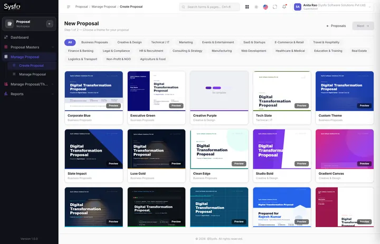The image size is (380, 244).
Task: Click the Proposal Masters label in sidebar
Action: (25, 47)
